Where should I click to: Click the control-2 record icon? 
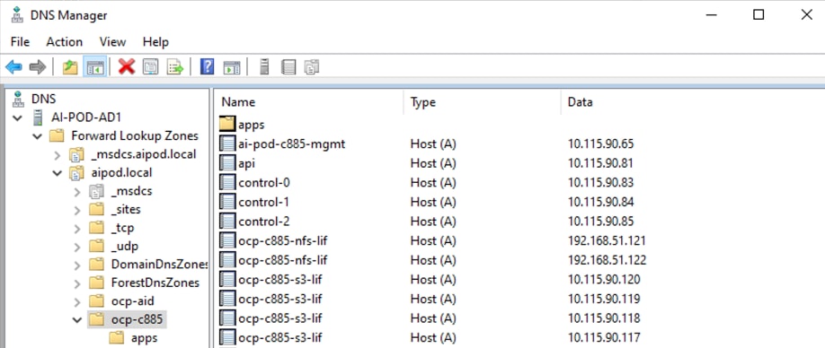pos(226,222)
